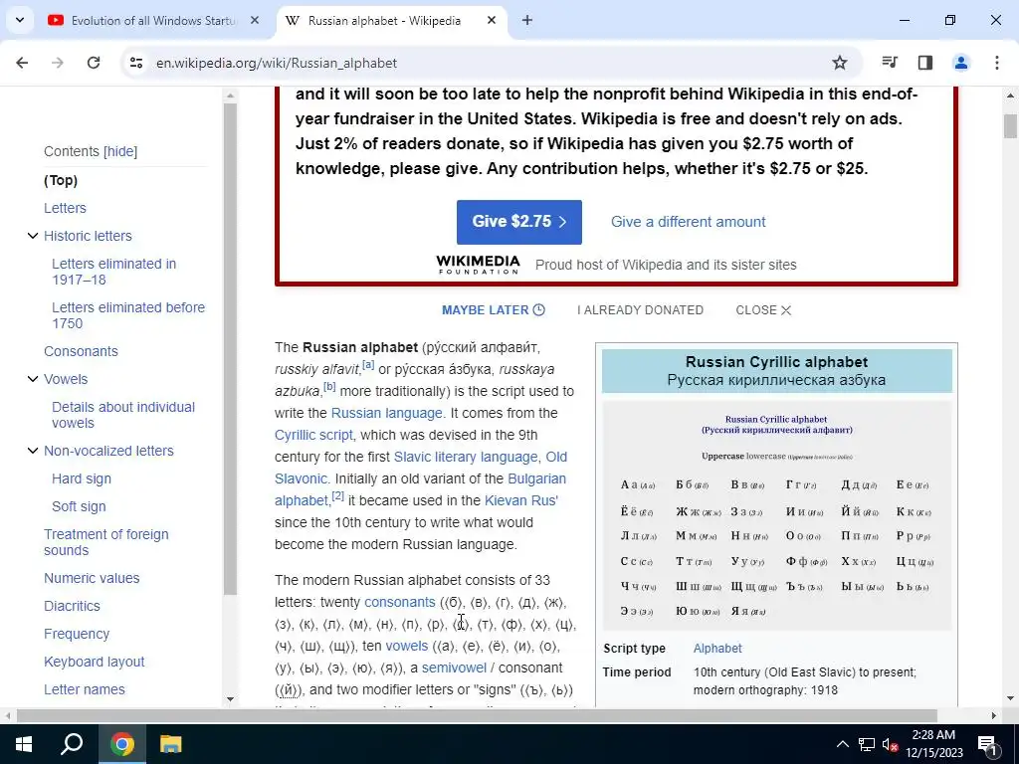The height and width of the screenshot is (764, 1019).
Task: Bookmark this page with the star icon
Action: [x=840, y=63]
